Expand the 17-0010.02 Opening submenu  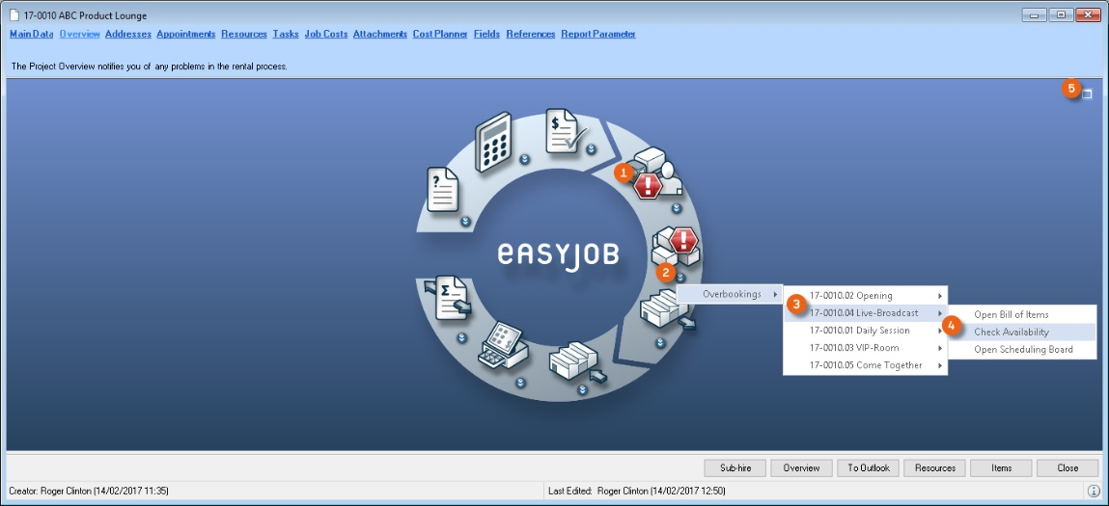[865, 296]
